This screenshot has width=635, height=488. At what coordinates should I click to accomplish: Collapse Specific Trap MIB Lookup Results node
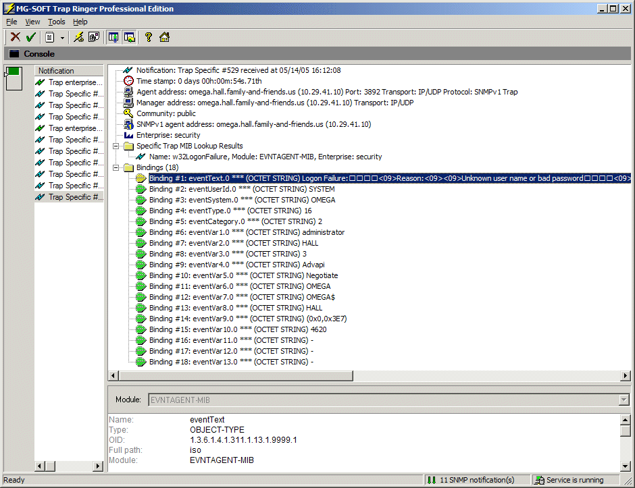(x=117, y=146)
